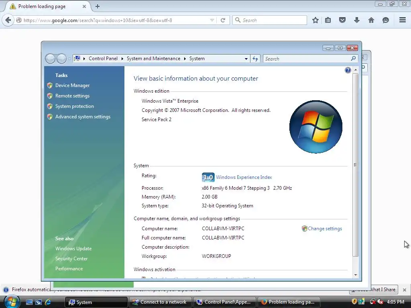
Task: Open Advanced system settings link
Action: pos(83,117)
